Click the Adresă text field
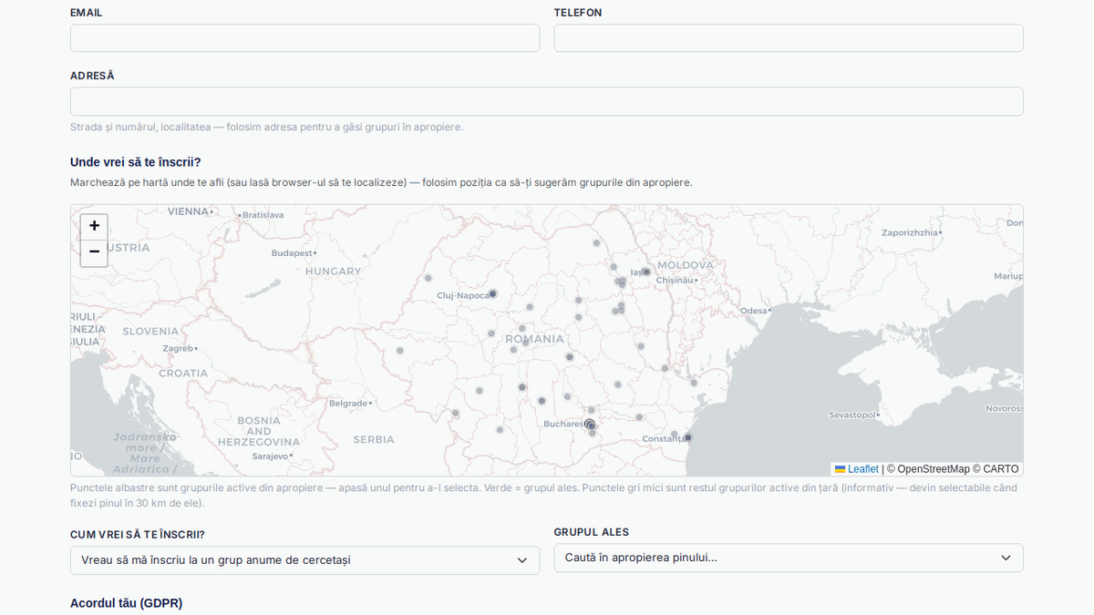This screenshot has height=615, width=1094. (x=547, y=101)
